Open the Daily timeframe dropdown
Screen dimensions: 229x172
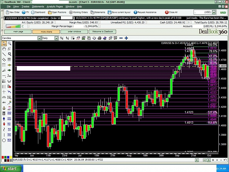(x=56, y=38)
